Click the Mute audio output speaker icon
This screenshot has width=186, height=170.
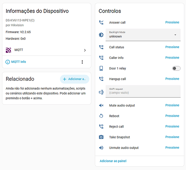(x=101, y=105)
